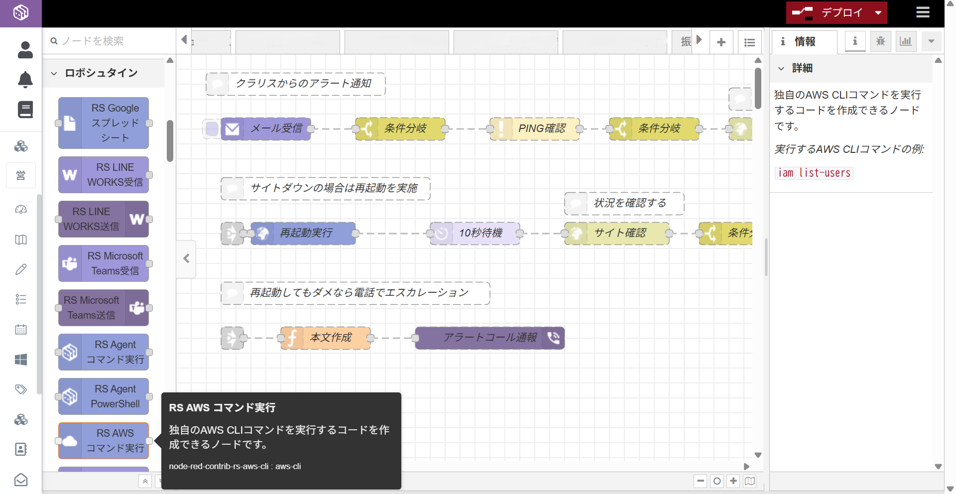Viewport: 956px width, 494px height.
Task: Toggle the palette panel with the left chevron handle
Action: click(x=186, y=258)
